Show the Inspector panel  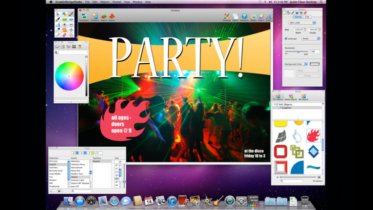click(x=244, y=17)
